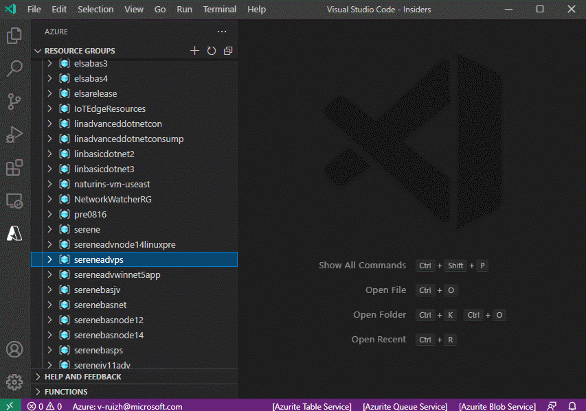The image size is (586, 411).
Task: Open the Manage gear icon
Action: point(14,382)
